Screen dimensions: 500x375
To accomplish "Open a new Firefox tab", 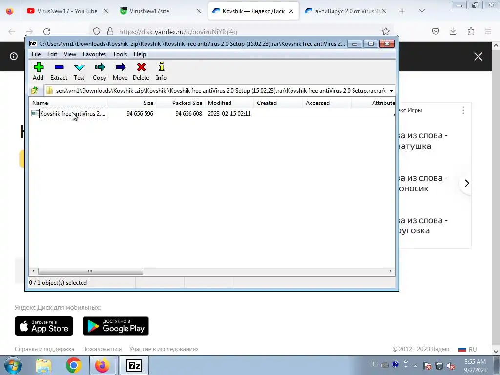I will [402, 11].
